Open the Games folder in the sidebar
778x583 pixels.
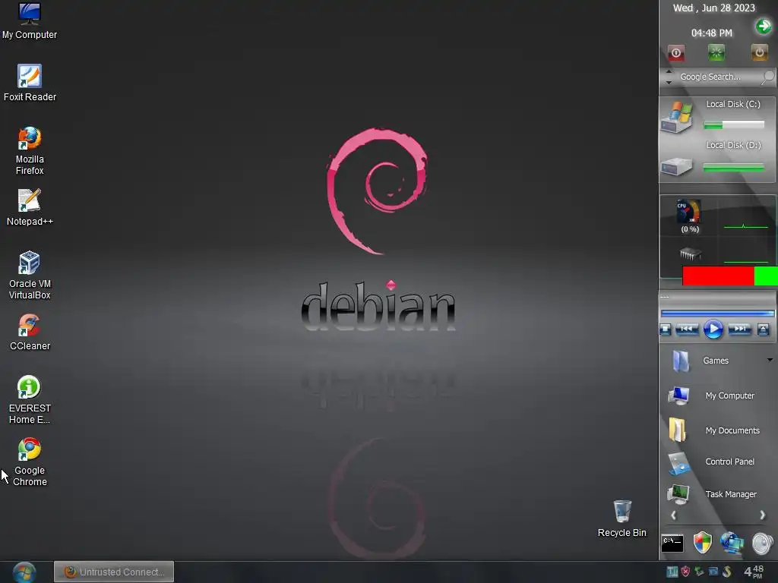(681, 361)
